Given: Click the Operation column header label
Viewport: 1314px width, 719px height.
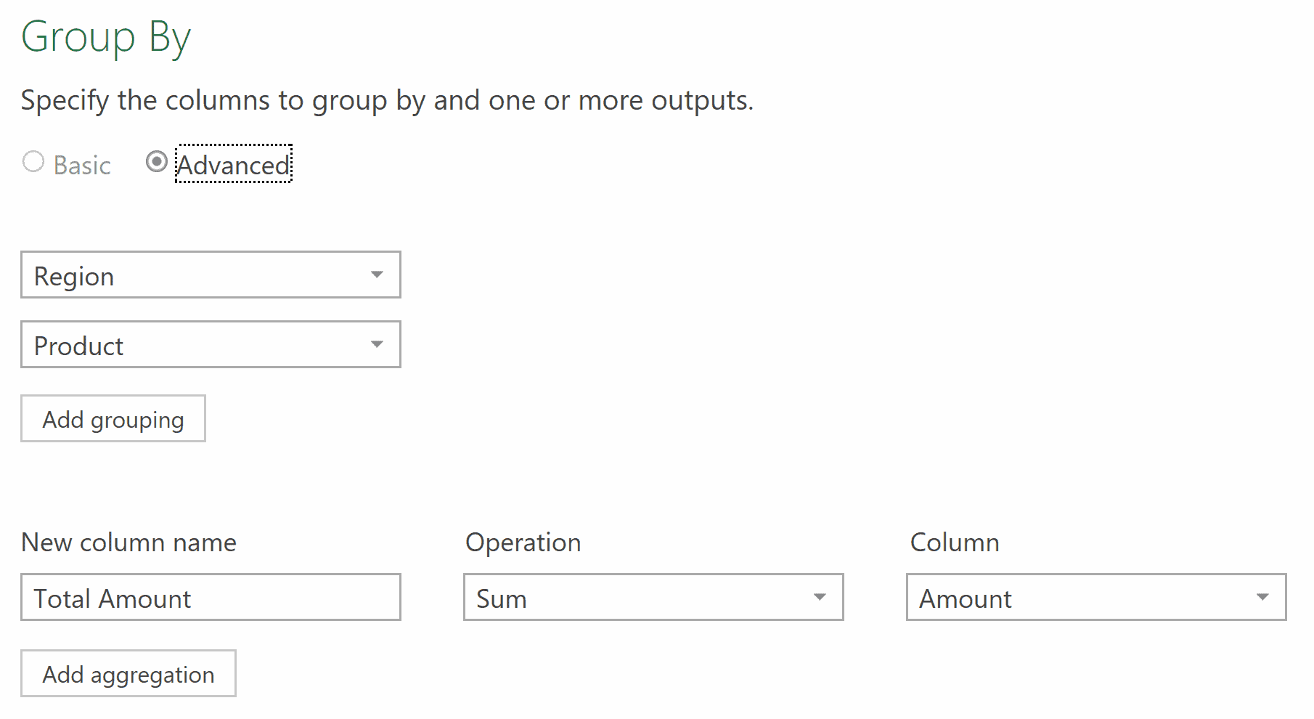Looking at the screenshot, I should point(523,542).
